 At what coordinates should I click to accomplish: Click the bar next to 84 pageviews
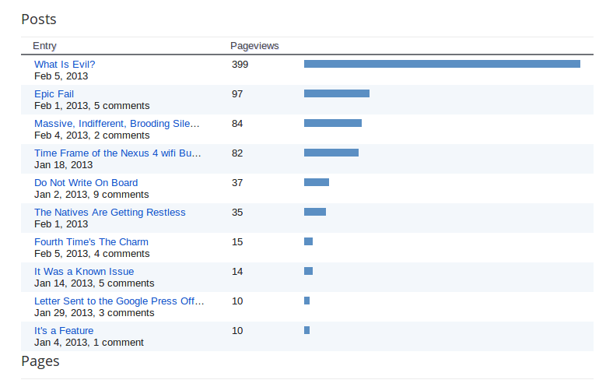[x=332, y=123]
